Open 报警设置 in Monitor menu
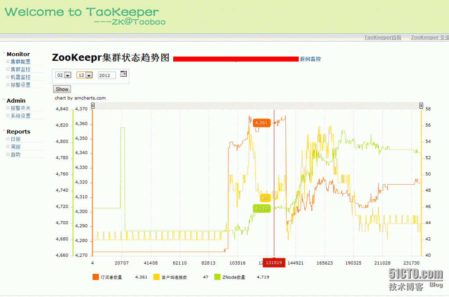Viewport: 449px width, 297px height. [20, 85]
